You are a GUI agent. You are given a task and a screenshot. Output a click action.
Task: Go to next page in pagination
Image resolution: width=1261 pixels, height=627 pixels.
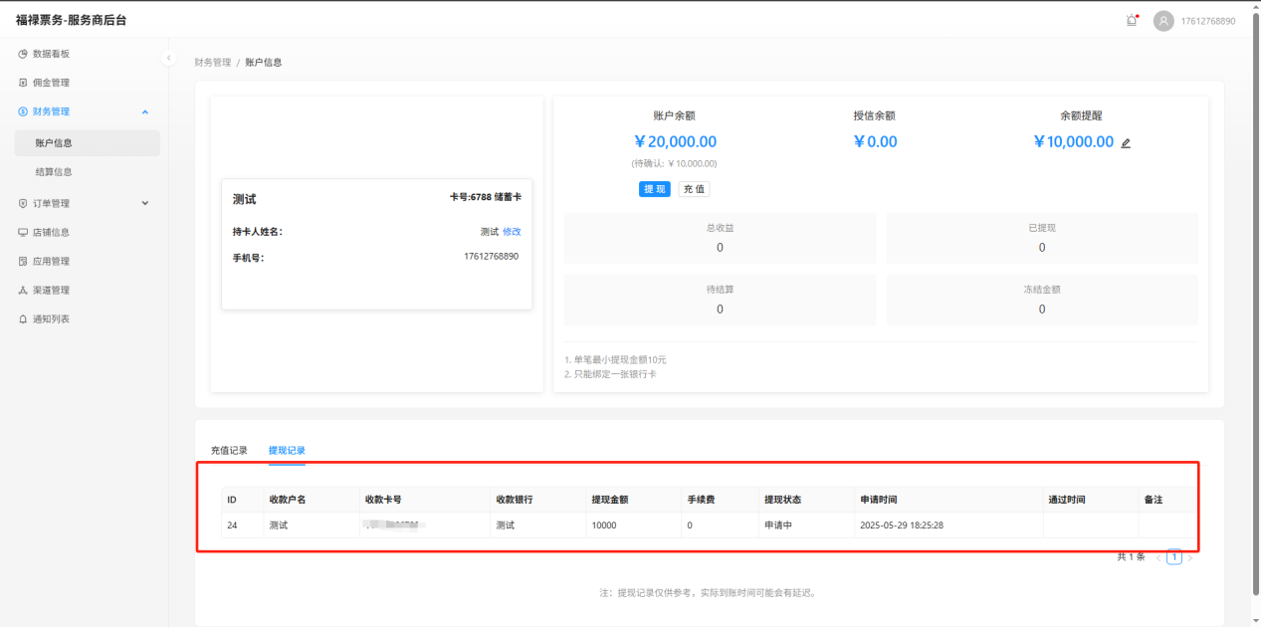1190,558
